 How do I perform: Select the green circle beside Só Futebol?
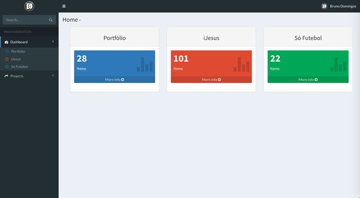[7, 67]
